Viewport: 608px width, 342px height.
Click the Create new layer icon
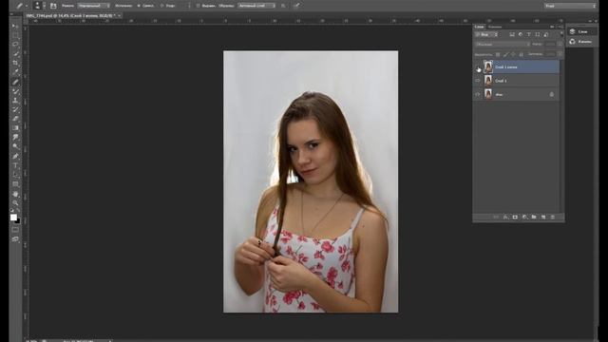[543, 218]
